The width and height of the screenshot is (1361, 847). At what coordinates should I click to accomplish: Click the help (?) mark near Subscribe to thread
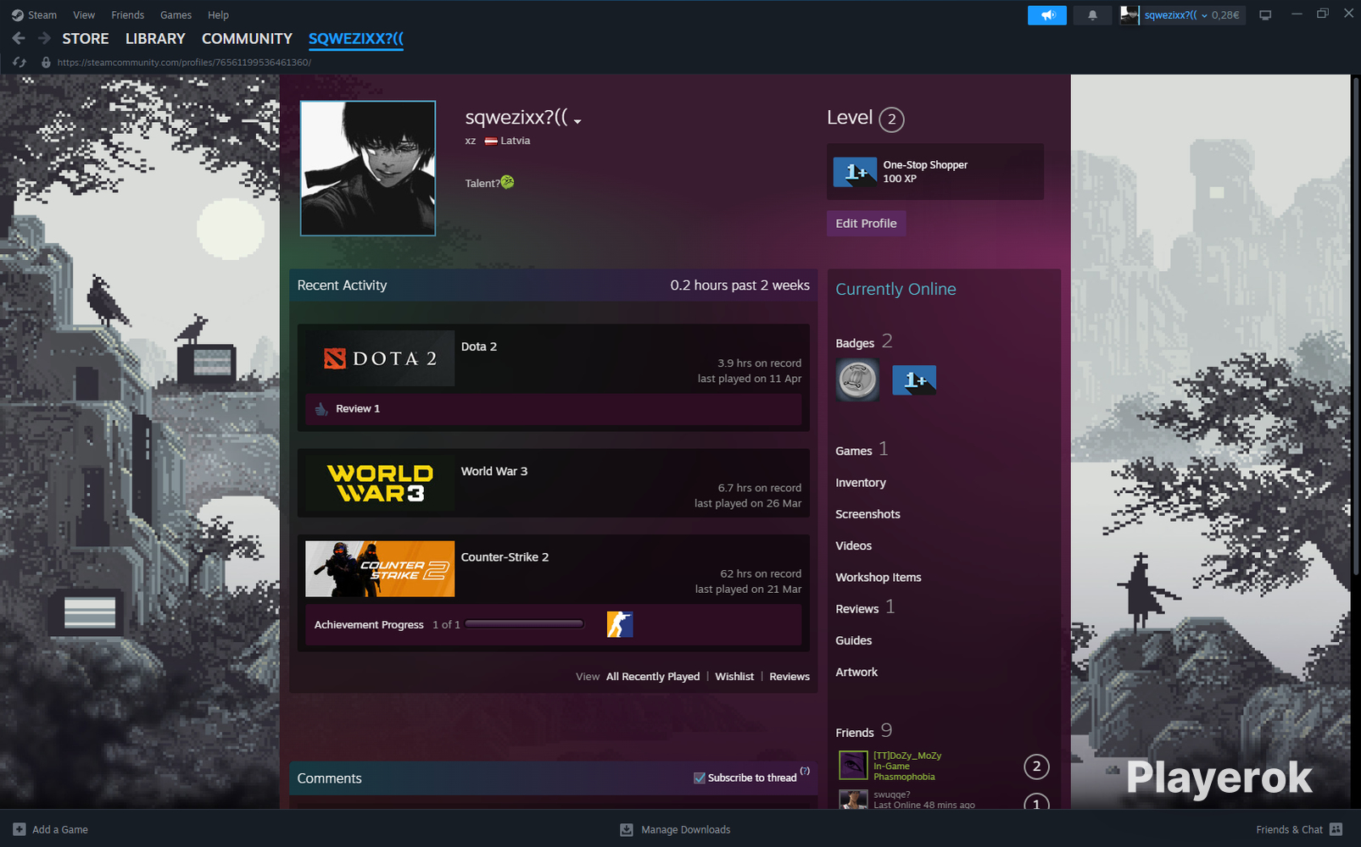point(805,771)
